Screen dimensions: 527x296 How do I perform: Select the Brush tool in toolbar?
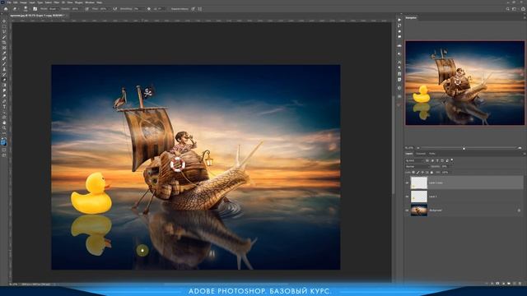click(x=4, y=63)
